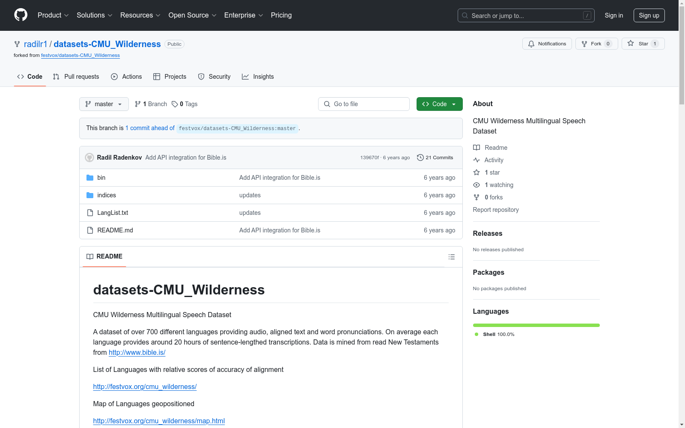Click the branch icon beside 1 Branch

[x=138, y=104]
